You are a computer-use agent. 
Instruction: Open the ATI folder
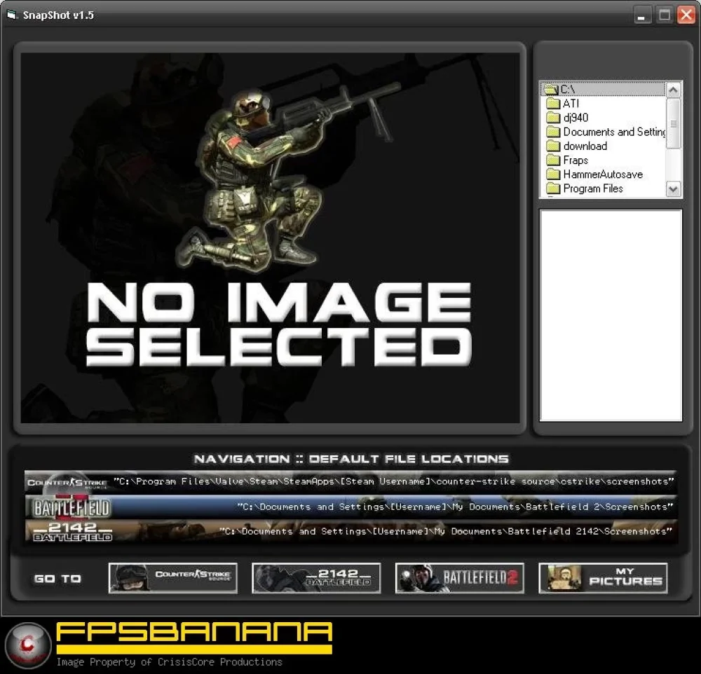tap(571, 103)
